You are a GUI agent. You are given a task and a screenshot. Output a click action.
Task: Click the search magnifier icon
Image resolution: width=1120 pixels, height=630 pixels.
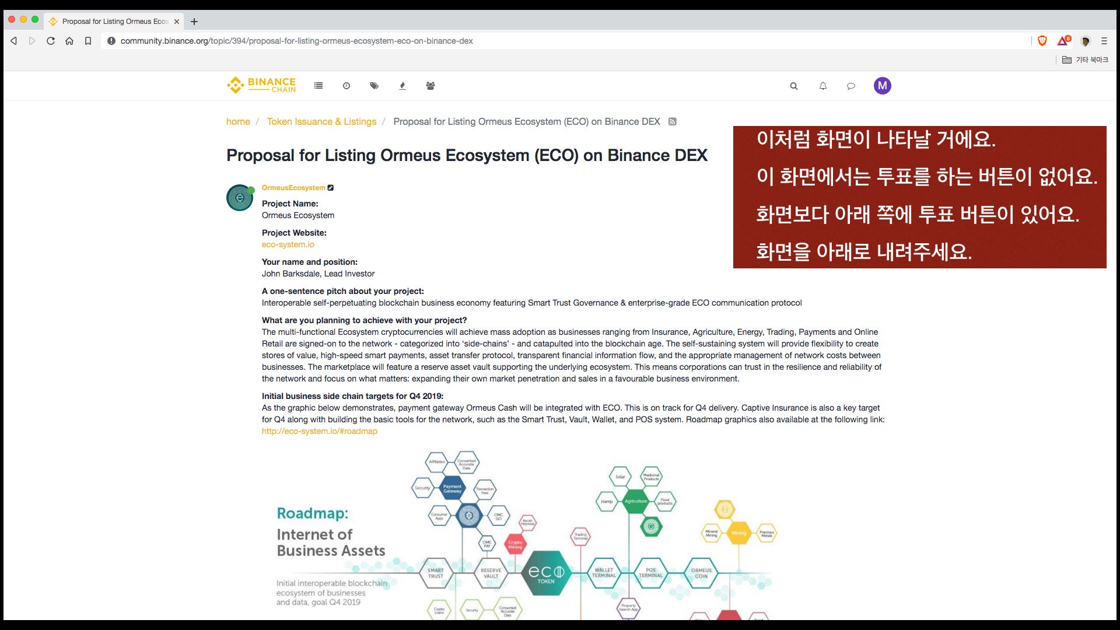[x=794, y=86]
